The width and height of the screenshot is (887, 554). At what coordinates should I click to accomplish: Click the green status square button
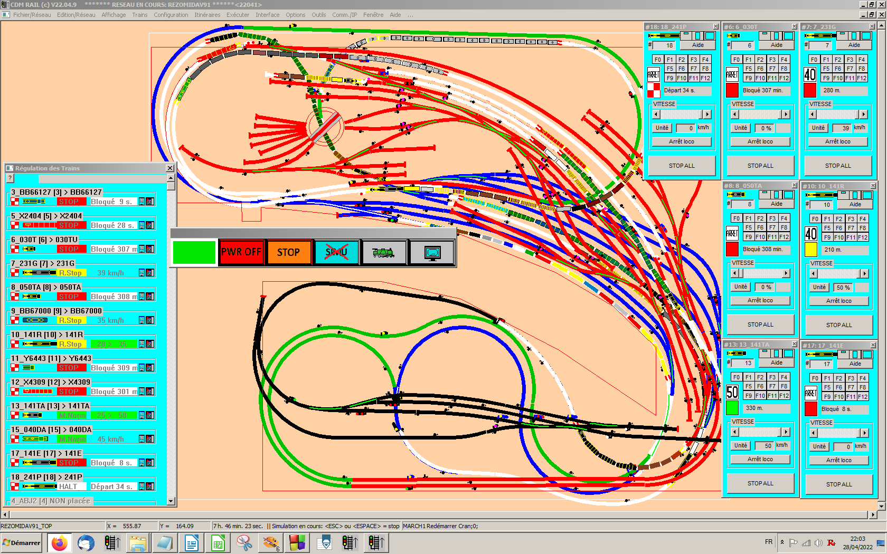[194, 252]
